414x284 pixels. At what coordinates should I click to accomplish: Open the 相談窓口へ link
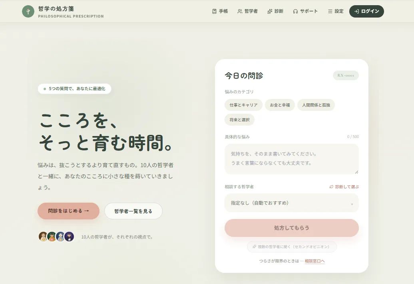click(315, 261)
